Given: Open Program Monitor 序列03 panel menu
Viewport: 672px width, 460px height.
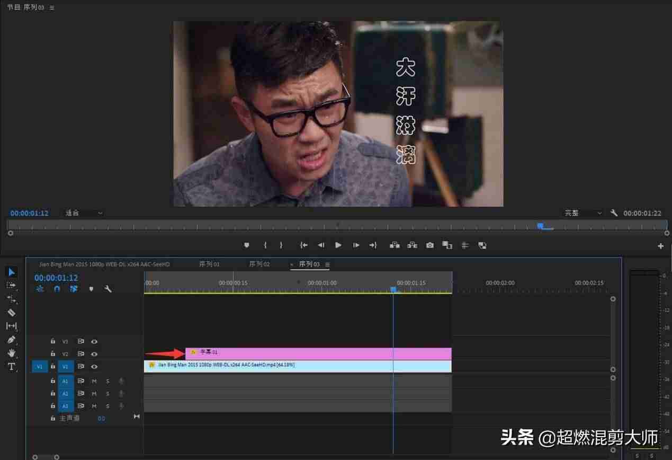Looking at the screenshot, I should pyautogui.click(x=52, y=8).
